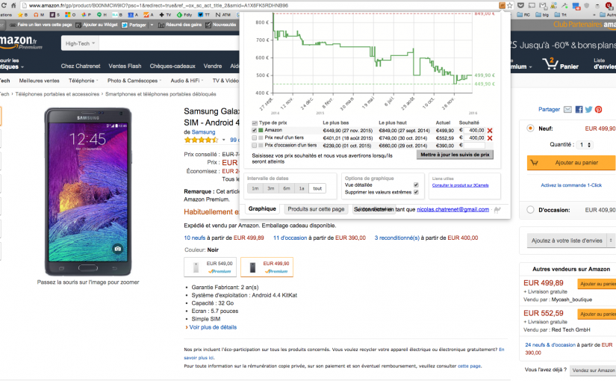
Task: Remove the Amazon price watch red X
Action: [490, 131]
